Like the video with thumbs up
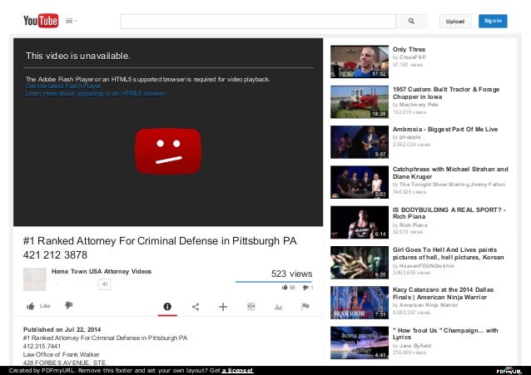 pos(38,306)
